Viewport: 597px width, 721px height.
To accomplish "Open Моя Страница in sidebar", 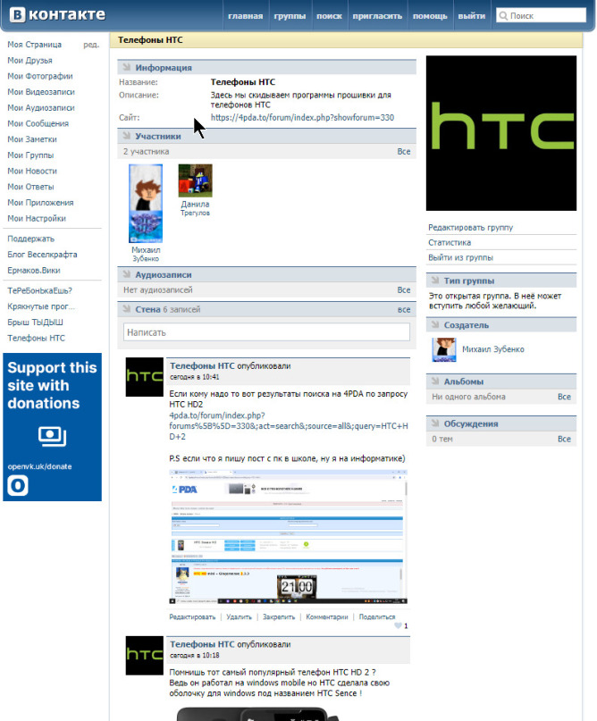I will click(x=35, y=45).
